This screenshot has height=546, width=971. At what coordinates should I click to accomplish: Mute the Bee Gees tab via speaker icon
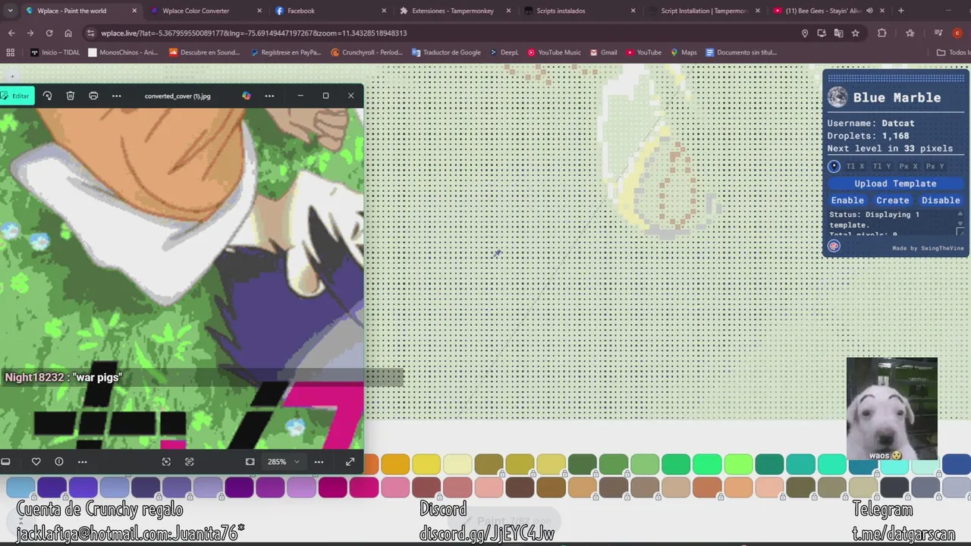[869, 11]
